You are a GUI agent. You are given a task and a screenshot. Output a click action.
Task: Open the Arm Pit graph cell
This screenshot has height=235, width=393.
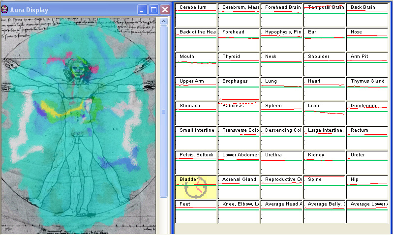(x=367, y=64)
